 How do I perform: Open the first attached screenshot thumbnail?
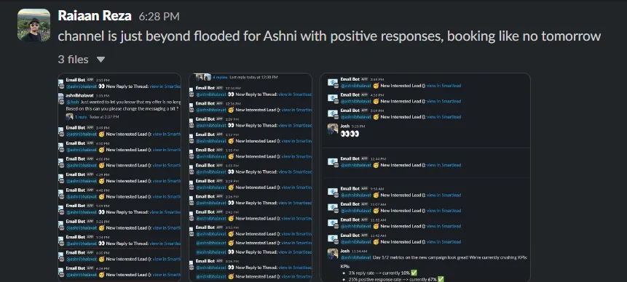[x=119, y=177]
